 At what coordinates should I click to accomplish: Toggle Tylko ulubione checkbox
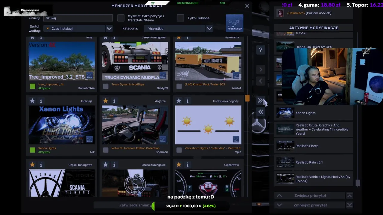tap(180, 18)
